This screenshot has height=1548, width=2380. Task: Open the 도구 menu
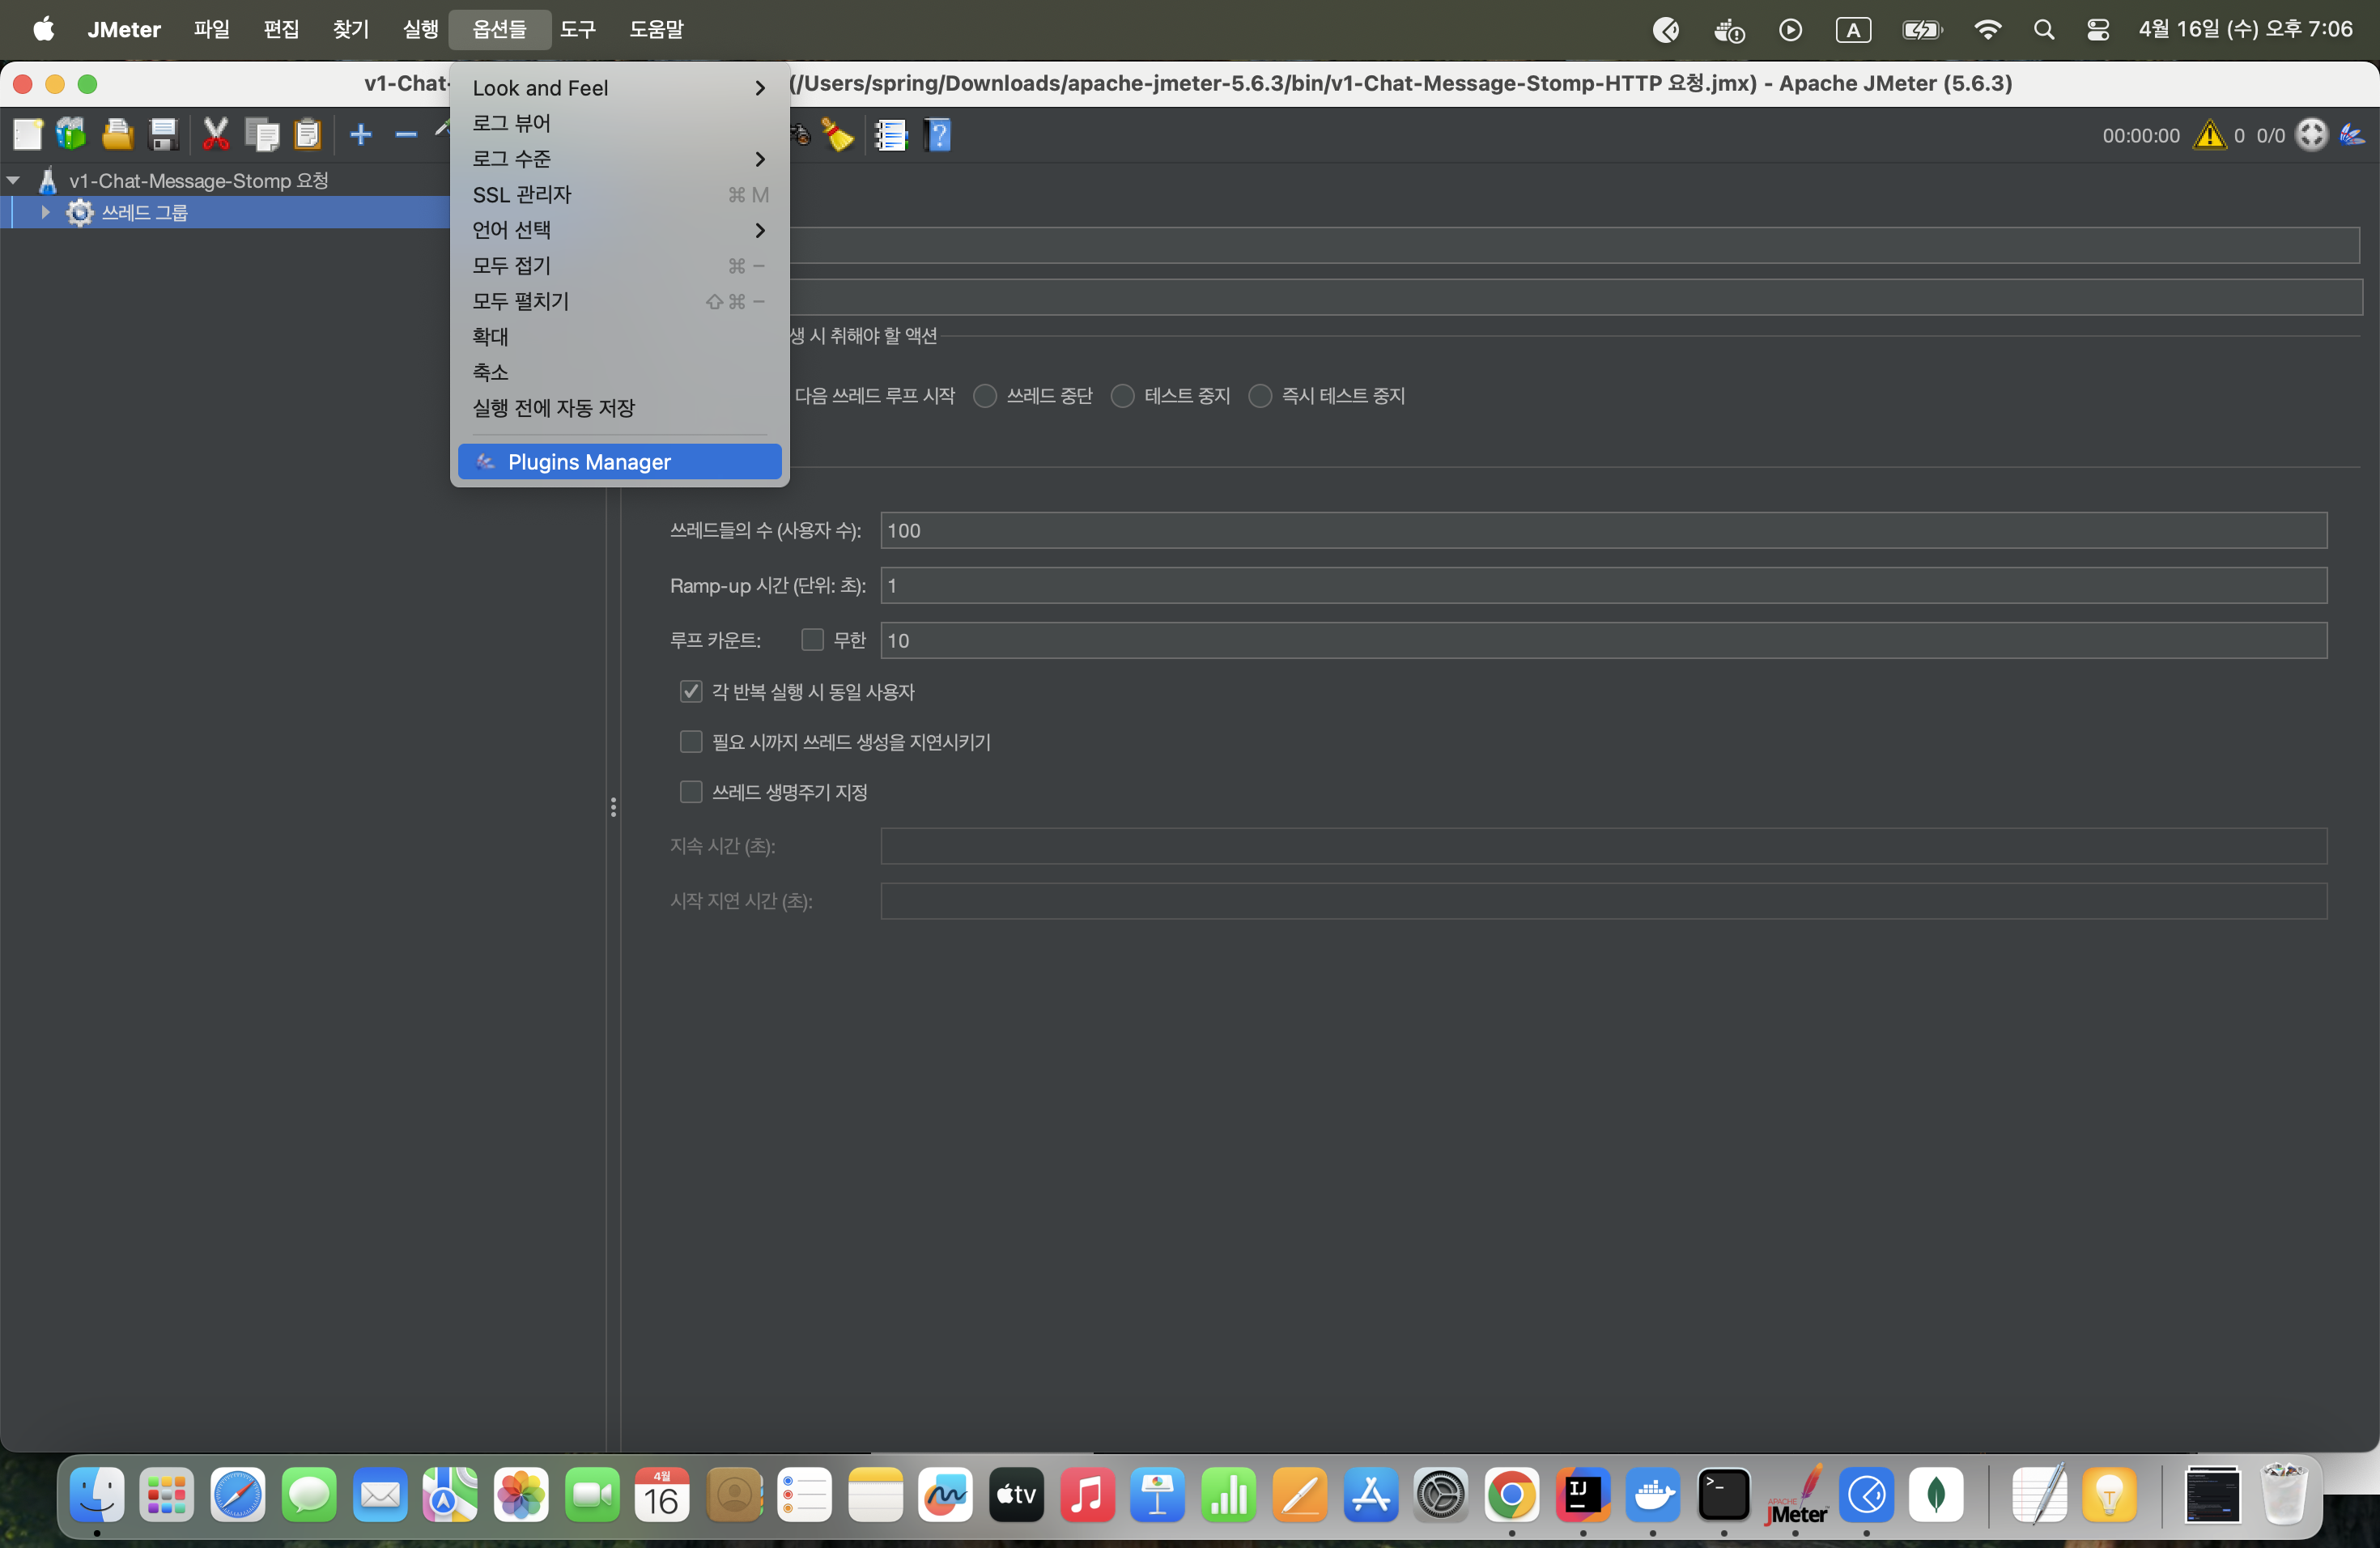(x=578, y=30)
